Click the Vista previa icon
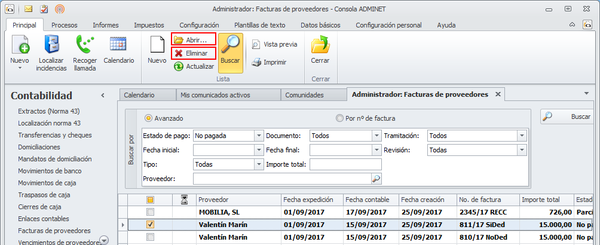Screen dimensions: 600x245 [256, 44]
